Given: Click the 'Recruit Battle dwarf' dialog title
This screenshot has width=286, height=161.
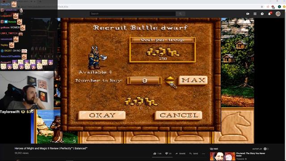Looking at the screenshot, I should click(x=141, y=28).
